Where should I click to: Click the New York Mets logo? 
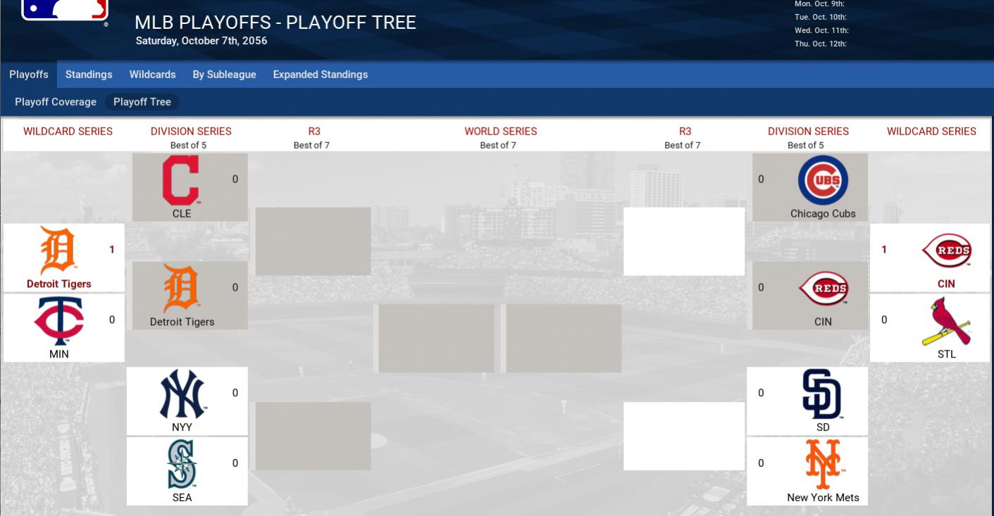point(823,464)
